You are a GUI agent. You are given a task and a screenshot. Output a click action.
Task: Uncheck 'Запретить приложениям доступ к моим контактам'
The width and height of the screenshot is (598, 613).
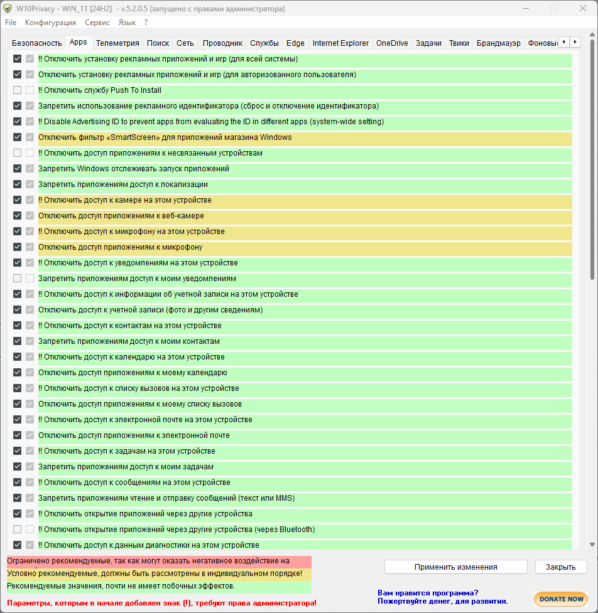tap(17, 341)
